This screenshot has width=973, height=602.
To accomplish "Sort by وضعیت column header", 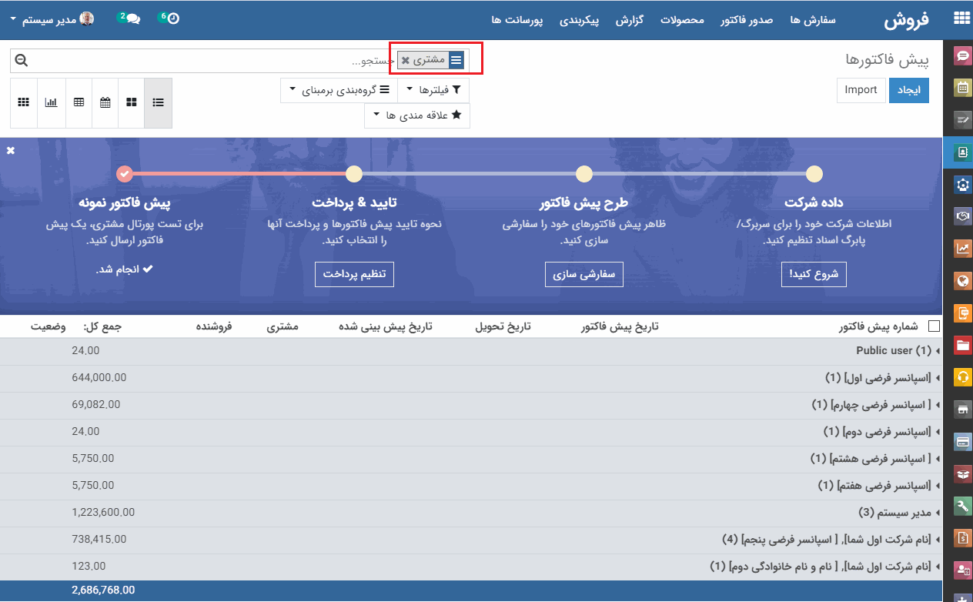I will [48, 326].
